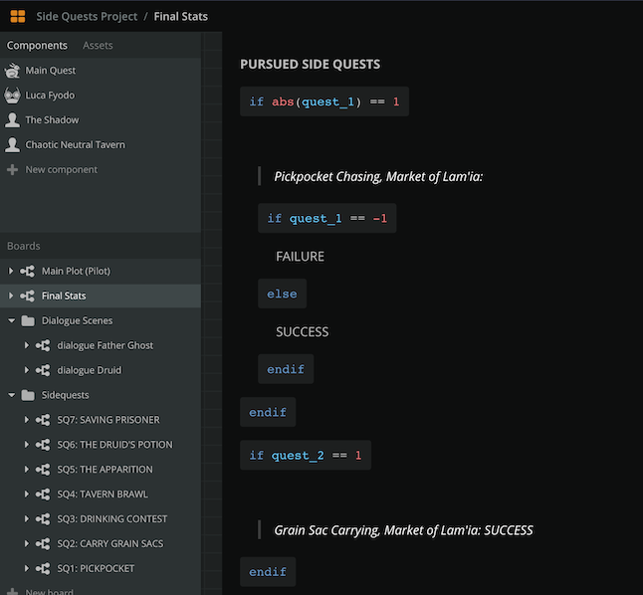Switch to the Components tab
The width and height of the screenshot is (643, 595).
[37, 45]
